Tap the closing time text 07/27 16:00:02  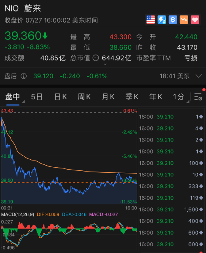coord(48,20)
